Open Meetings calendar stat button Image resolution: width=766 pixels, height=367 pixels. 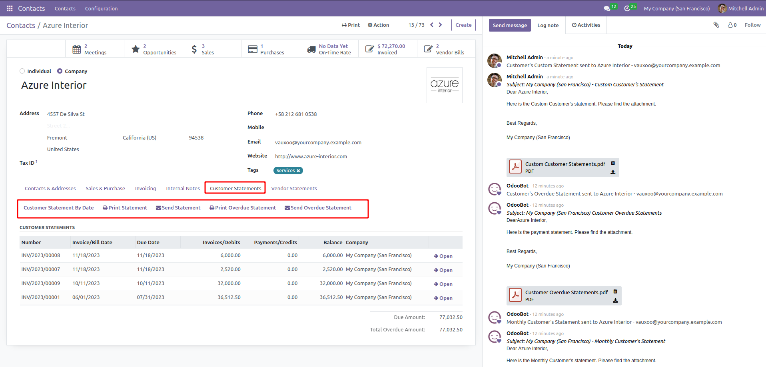tap(95, 49)
